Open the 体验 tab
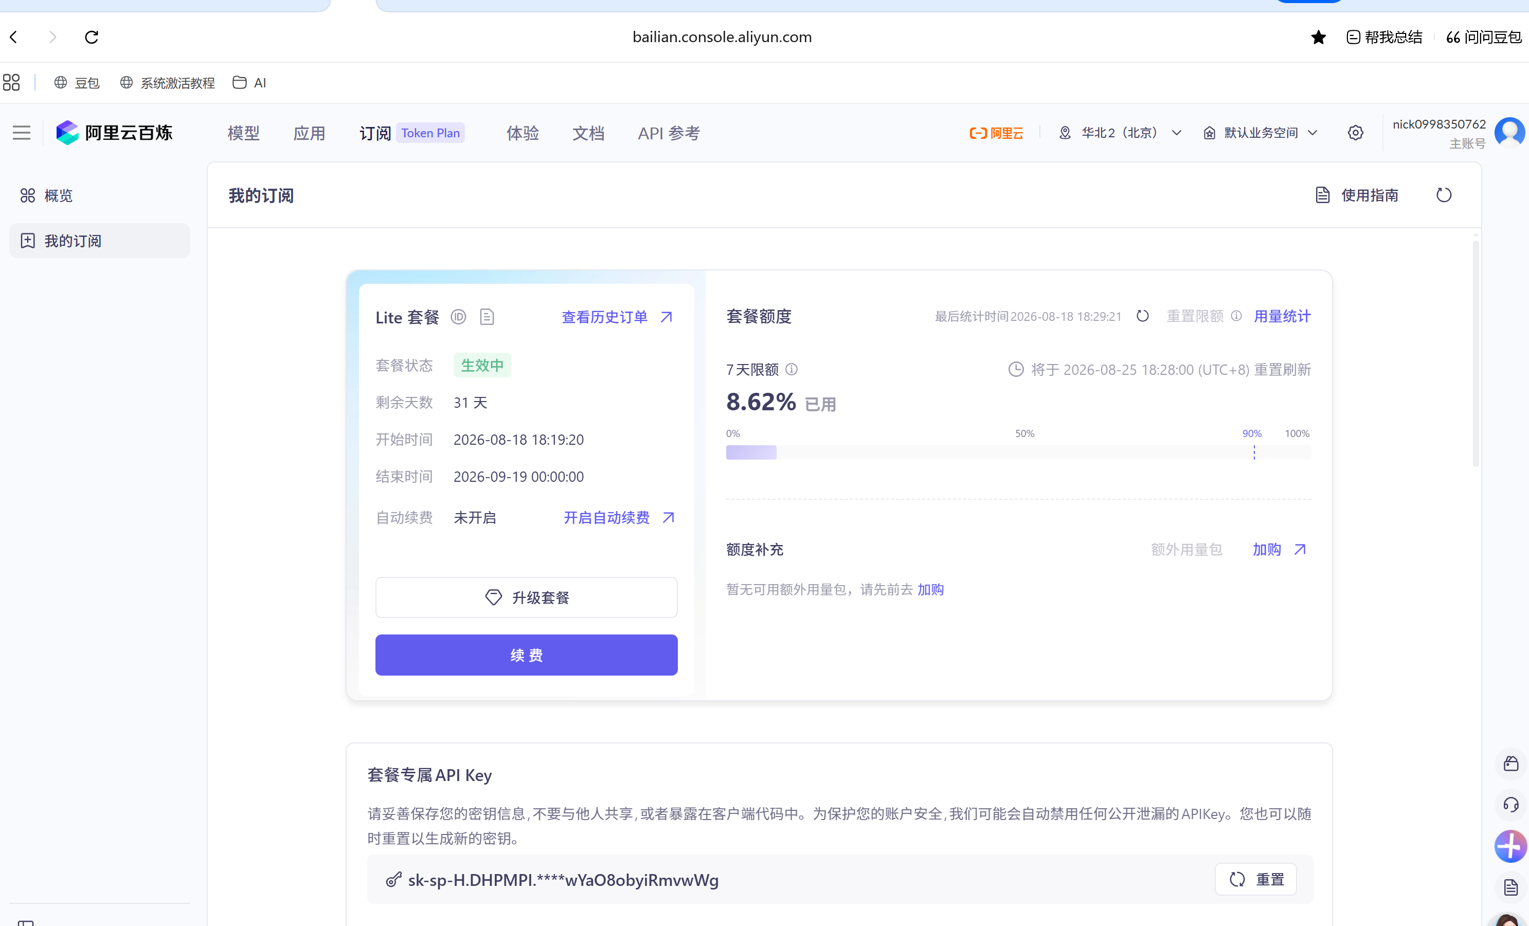 [523, 133]
